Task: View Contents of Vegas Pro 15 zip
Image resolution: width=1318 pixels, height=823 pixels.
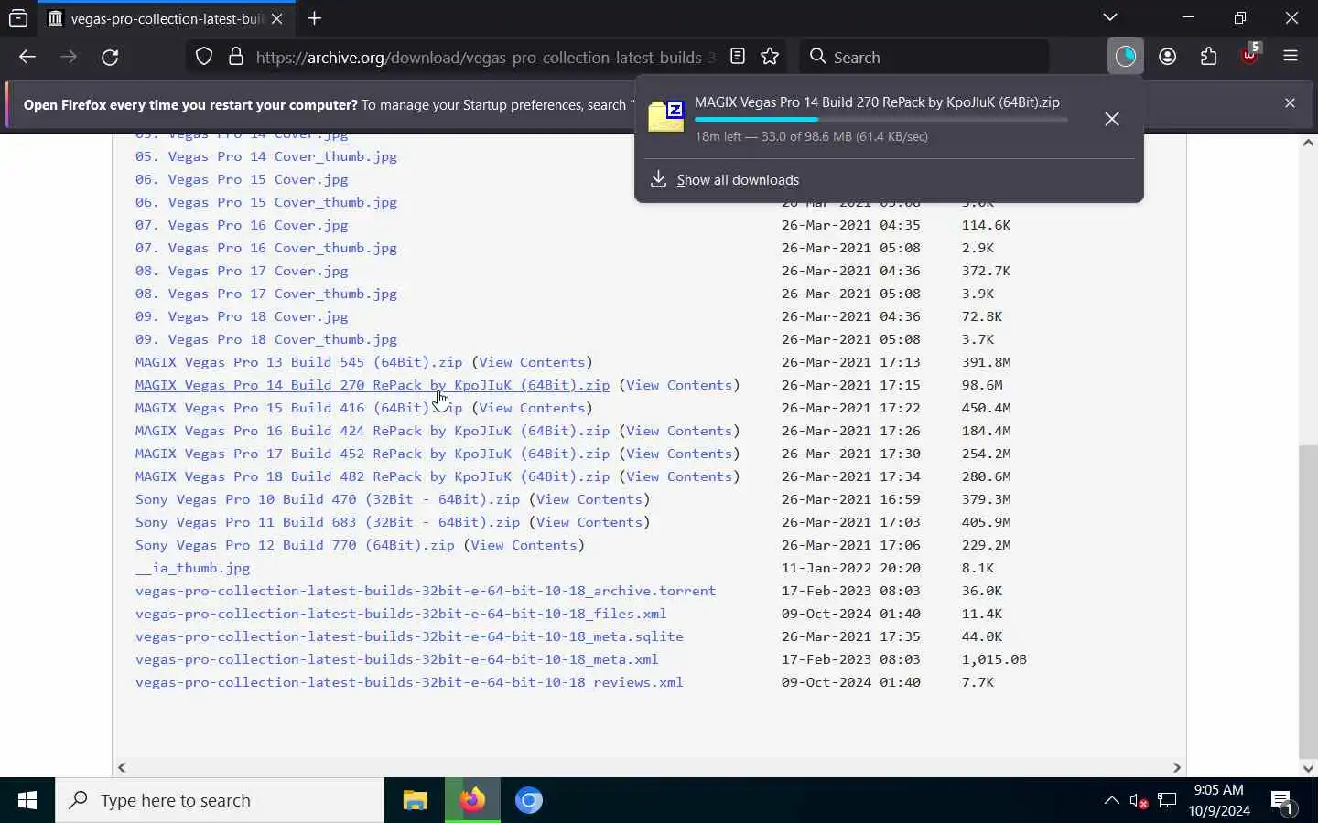Action: tap(532, 408)
